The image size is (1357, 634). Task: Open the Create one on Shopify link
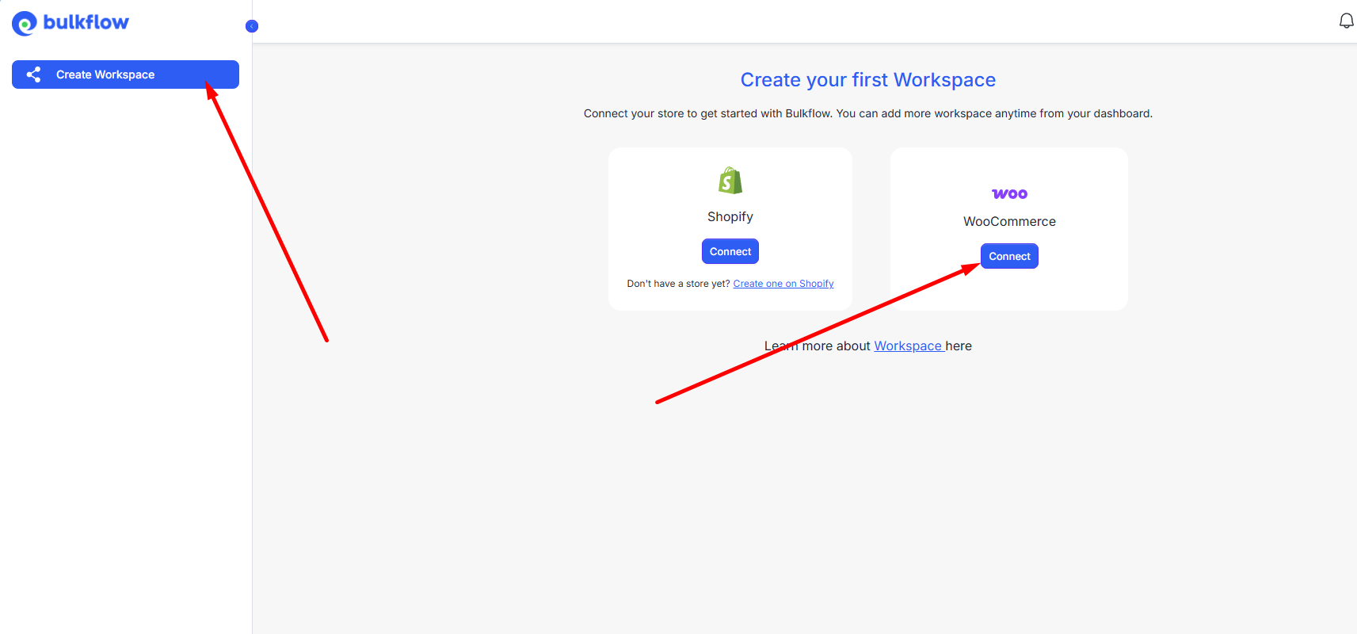(x=783, y=284)
